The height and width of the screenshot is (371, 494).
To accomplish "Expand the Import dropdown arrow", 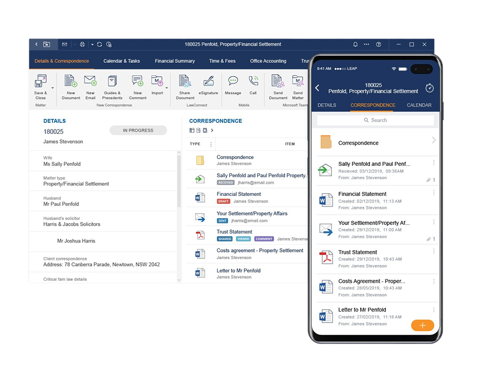I will point(166,88).
